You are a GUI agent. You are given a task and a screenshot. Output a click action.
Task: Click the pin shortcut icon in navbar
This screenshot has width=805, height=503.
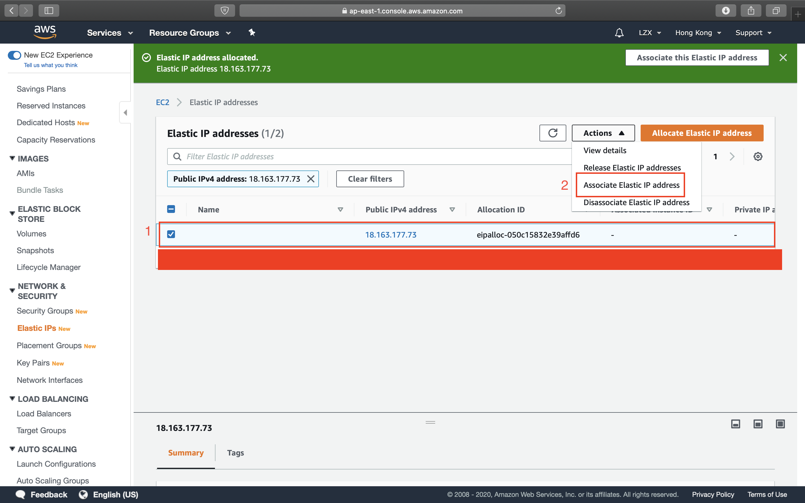click(x=252, y=33)
